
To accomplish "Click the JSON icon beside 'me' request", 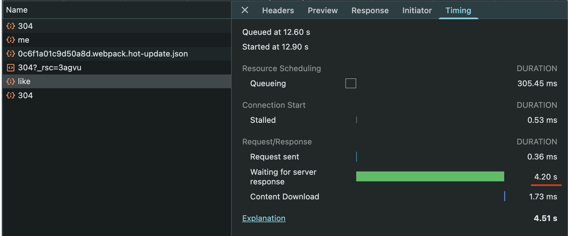I will (x=11, y=40).
